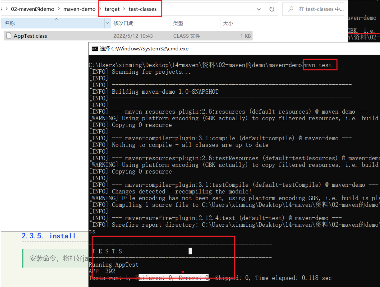Image resolution: width=380 pixels, height=287 pixels.
Task: Expand chevron after 02-maven的demo breadcrumb
Action: (x=59, y=9)
